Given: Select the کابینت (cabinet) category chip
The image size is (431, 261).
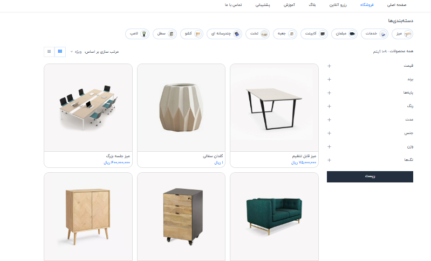Looking at the screenshot, I should coord(314,34).
